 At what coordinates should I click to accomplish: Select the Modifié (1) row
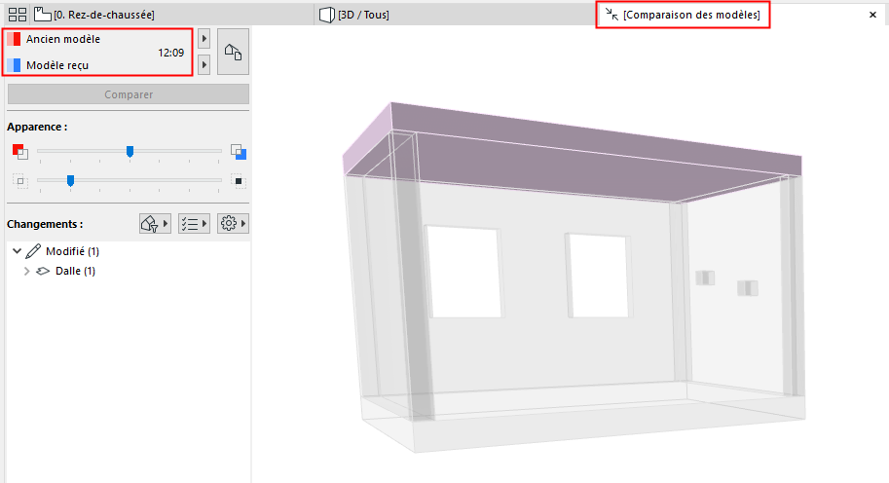click(x=72, y=251)
